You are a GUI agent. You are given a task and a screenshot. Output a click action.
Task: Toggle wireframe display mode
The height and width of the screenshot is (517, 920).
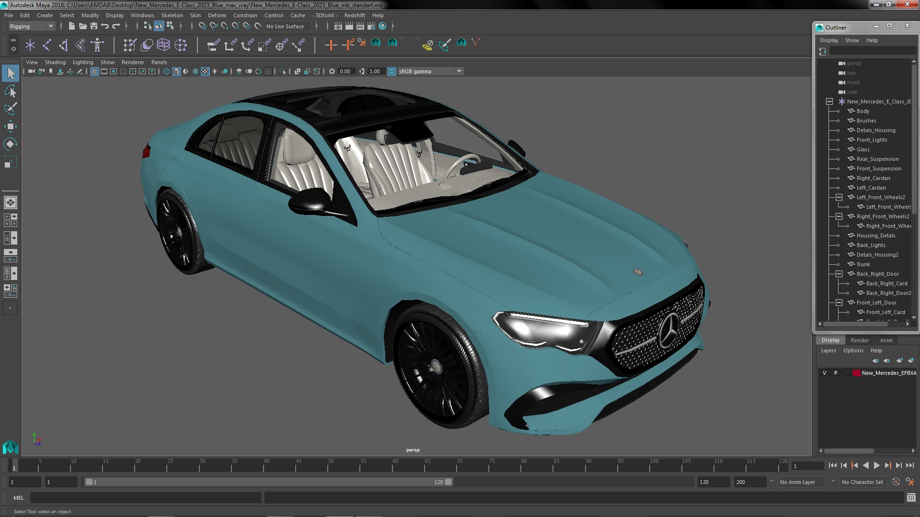tap(167, 71)
